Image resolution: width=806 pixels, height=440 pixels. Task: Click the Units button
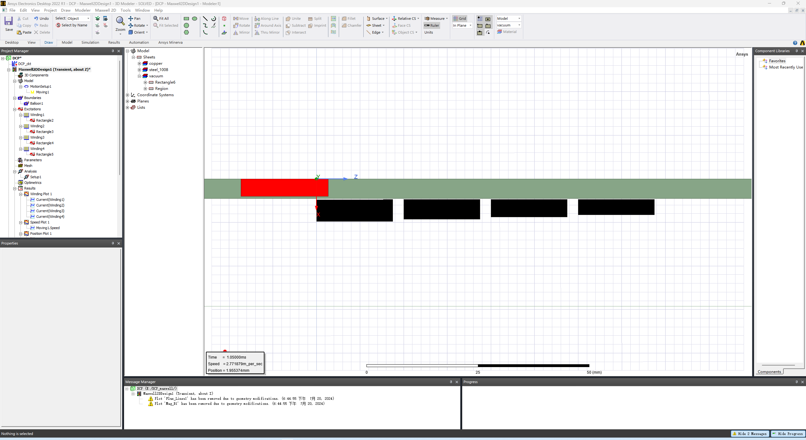tap(429, 32)
